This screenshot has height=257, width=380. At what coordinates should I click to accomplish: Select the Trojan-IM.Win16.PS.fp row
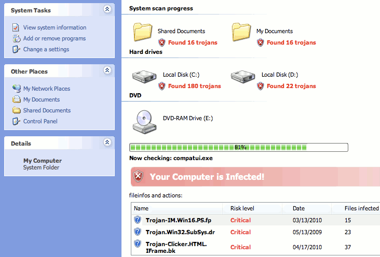coord(178,220)
